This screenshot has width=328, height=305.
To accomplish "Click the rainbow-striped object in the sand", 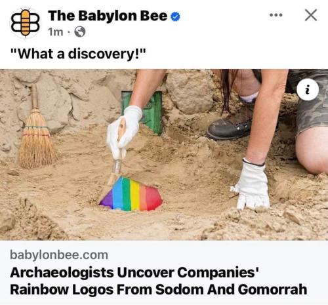I will point(131,194).
